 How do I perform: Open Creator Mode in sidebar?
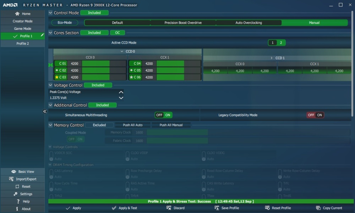(23, 21)
